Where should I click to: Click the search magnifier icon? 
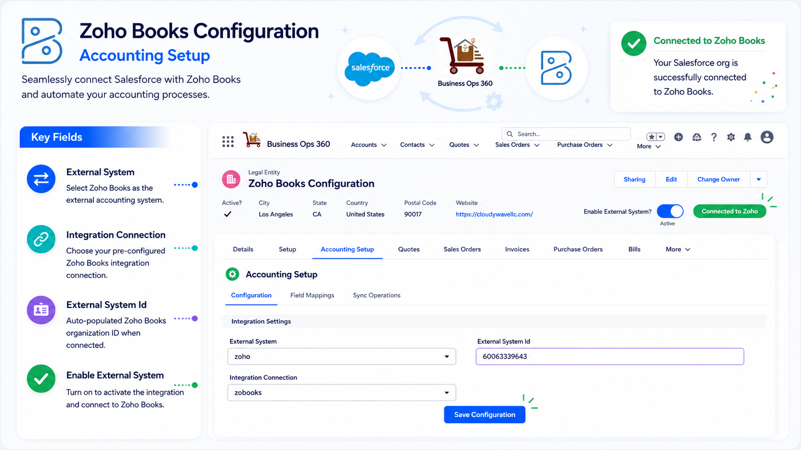(x=510, y=134)
